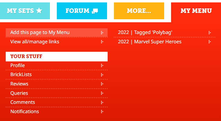The image size is (221, 121).
Task: Click dots icon beside Tagged 'Polybag' link
Action: click(210, 33)
